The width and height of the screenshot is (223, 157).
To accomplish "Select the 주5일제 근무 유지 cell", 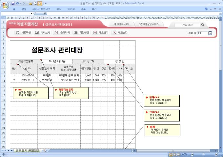I will click(69, 75).
